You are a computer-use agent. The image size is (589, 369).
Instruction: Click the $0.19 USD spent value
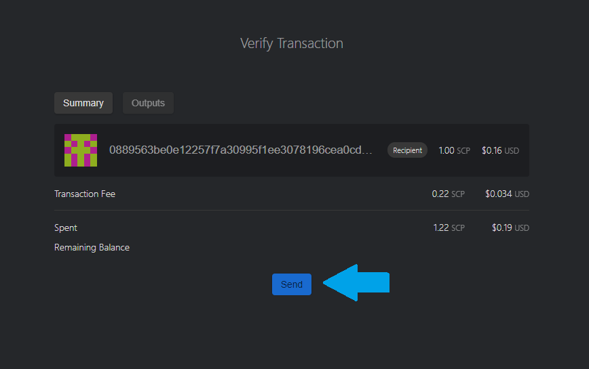[x=510, y=227]
